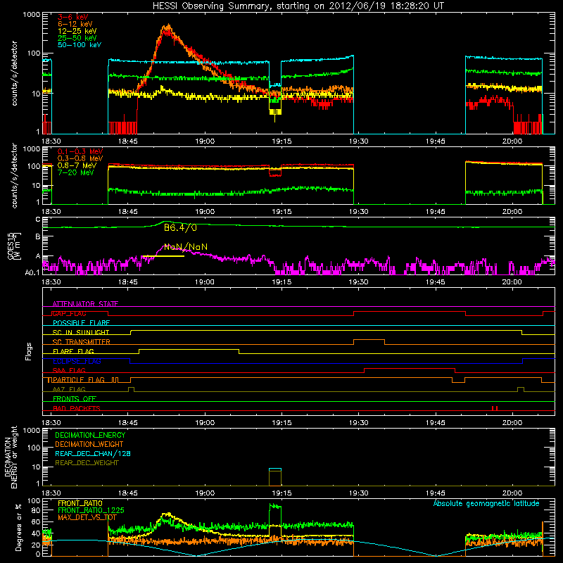Click the FRONT_RATIO_1225 legend label
This screenshot has height=563, width=563.
click(x=91, y=510)
